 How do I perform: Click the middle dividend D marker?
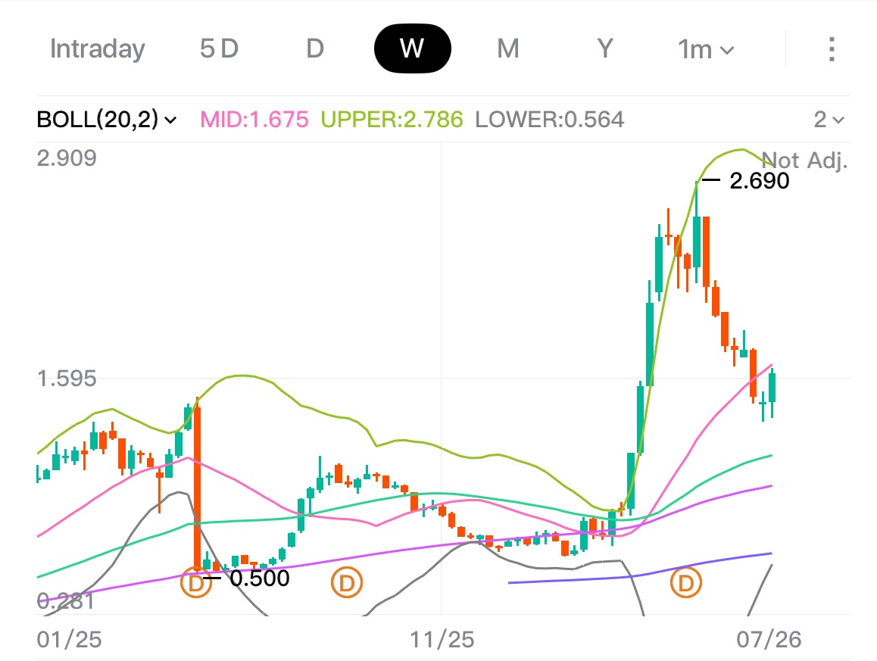point(347,583)
